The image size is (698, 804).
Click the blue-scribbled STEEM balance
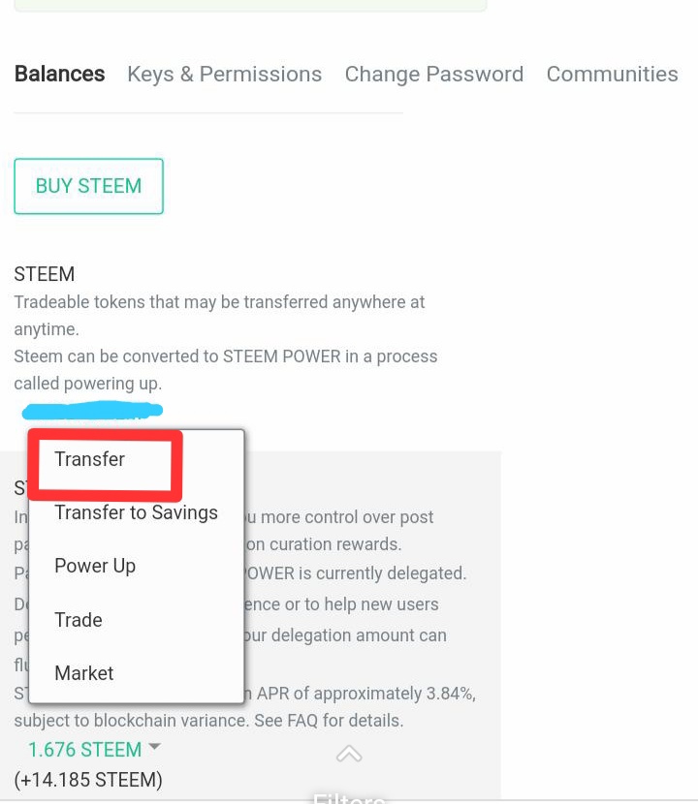tap(92, 411)
